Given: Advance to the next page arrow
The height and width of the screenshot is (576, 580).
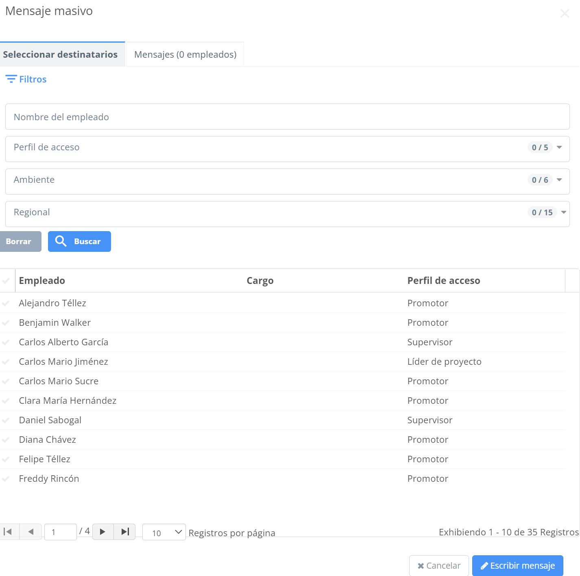Looking at the screenshot, I should [102, 531].
